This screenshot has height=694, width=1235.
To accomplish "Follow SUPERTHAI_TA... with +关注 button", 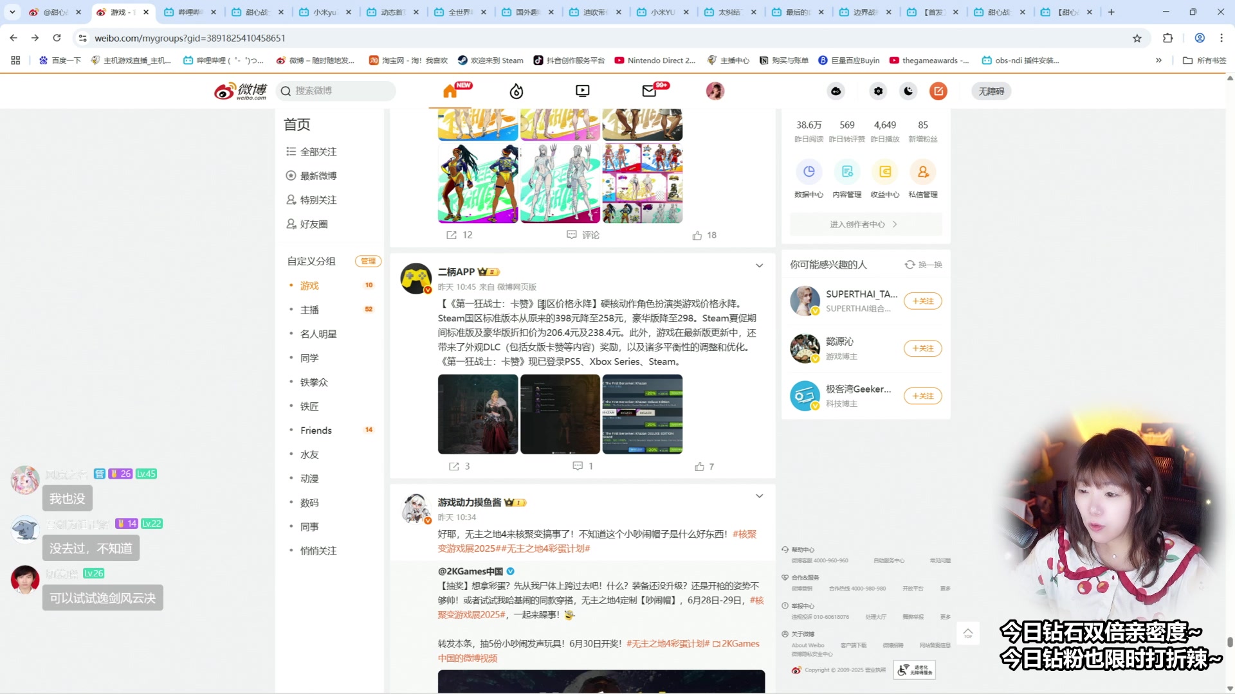I will pyautogui.click(x=922, y=301).
